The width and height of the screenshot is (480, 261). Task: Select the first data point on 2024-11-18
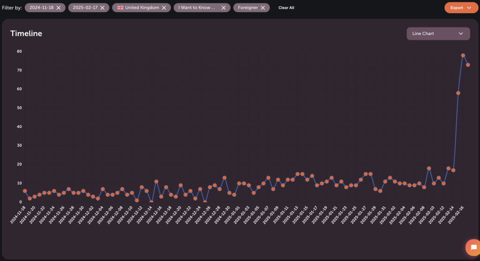pos(25,191)
